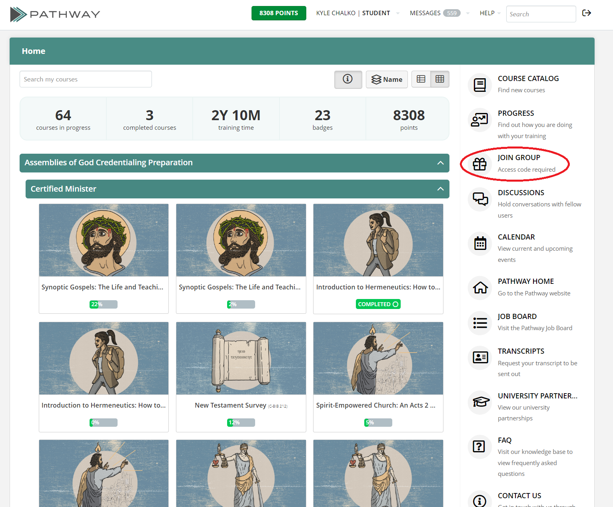Switch to list view layout

click(x=421, y=79)
